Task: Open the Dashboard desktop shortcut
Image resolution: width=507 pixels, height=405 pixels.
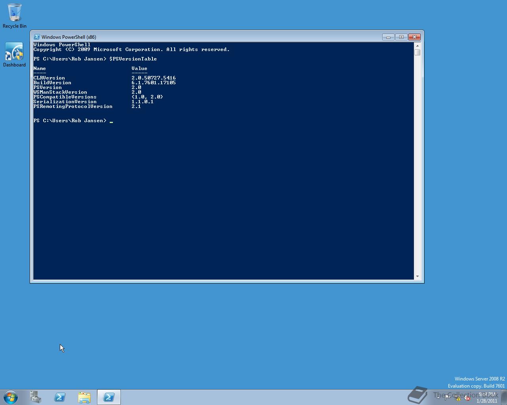Action: (x=15, y=55)
